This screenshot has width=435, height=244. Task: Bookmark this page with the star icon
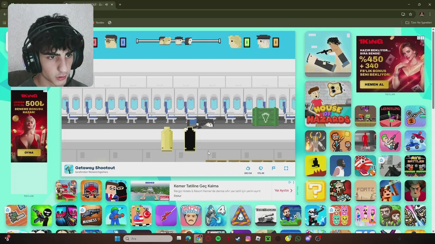411,14
